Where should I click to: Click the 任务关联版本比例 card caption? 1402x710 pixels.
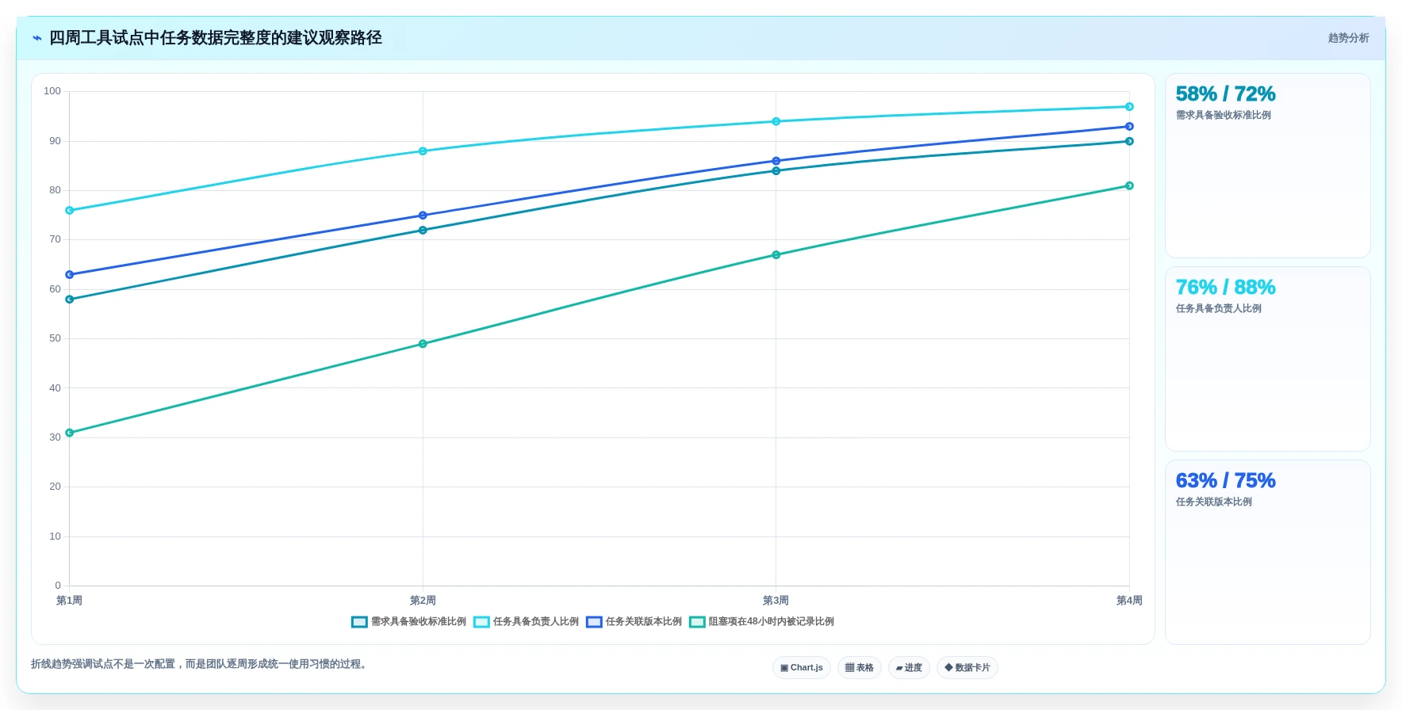[1214, 502]
